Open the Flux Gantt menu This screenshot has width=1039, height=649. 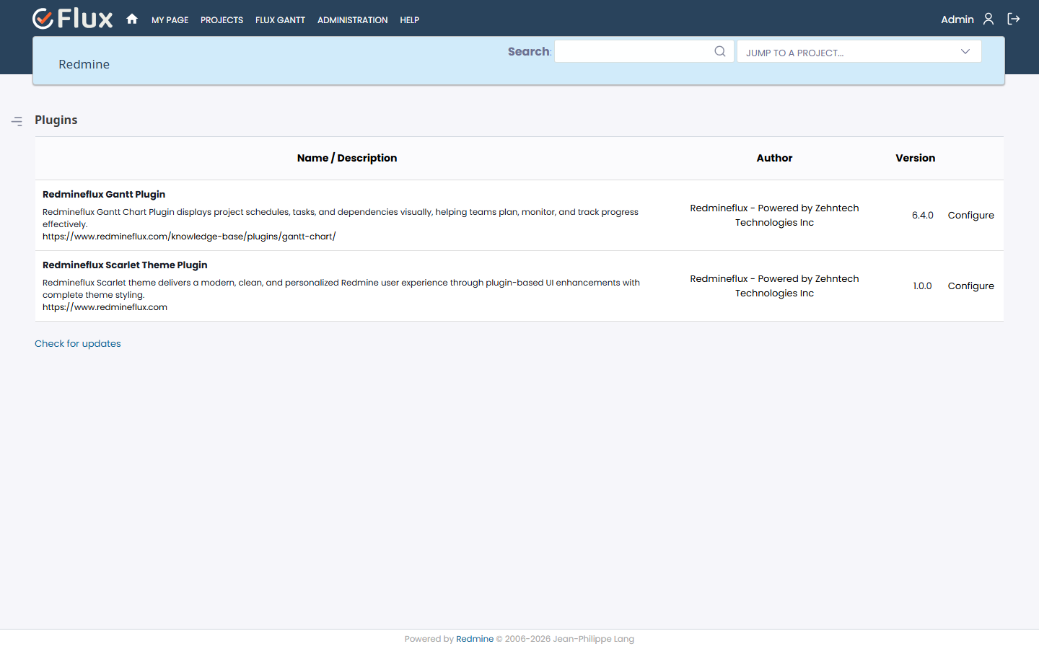(280, 20)
